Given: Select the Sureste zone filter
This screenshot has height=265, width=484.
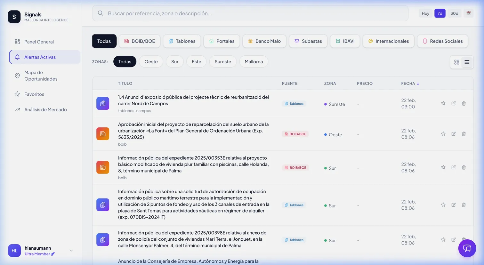Looking at the screenshot, I should pos(222,61).
